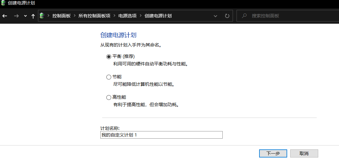Viewport: 339px width, 162px height.
Task: Click text 利用可用的硬件自动平衡功耗与性能。
Action: click(x=150, y=64)
